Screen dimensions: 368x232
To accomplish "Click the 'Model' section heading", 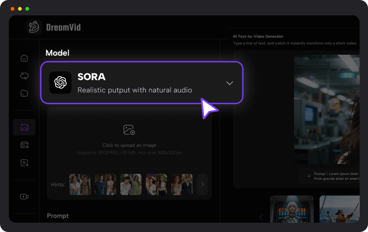I will point(57,53).
